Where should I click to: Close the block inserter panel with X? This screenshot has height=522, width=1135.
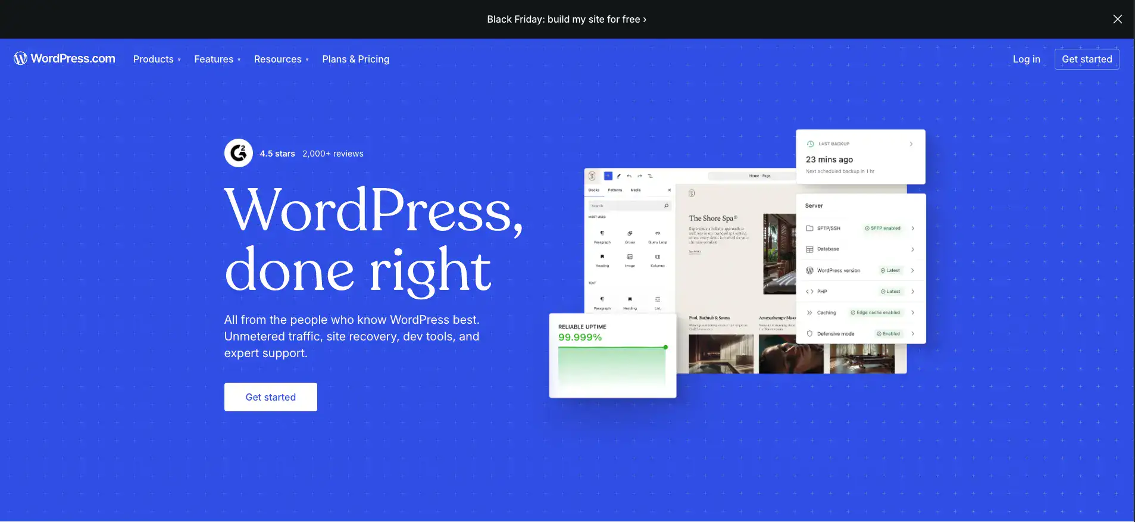669,190
